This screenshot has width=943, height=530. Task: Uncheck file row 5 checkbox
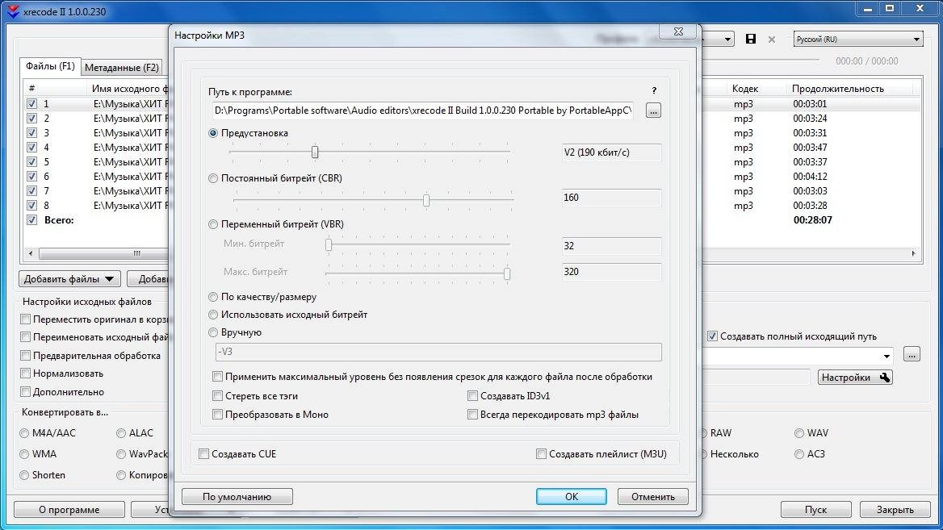(31, 162)
